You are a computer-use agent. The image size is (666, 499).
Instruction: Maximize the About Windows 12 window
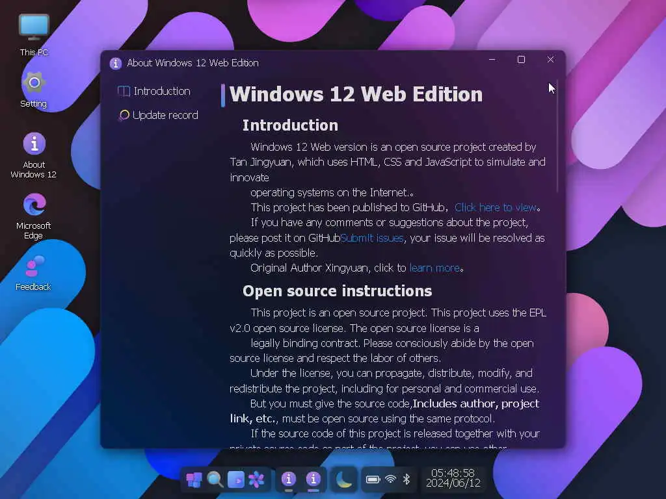(x=521, y=60)
